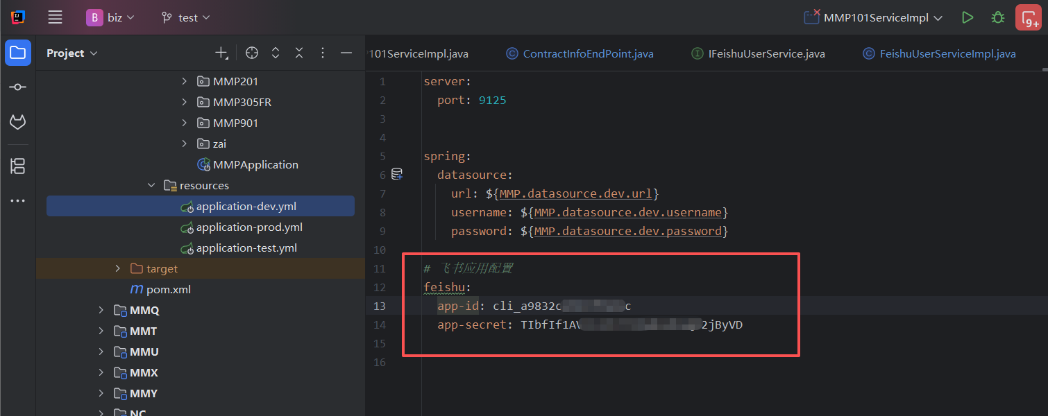The image size is (1048, 416).
Task: Click the Select Opened File crosshair icon
Action: pos(252,53)
